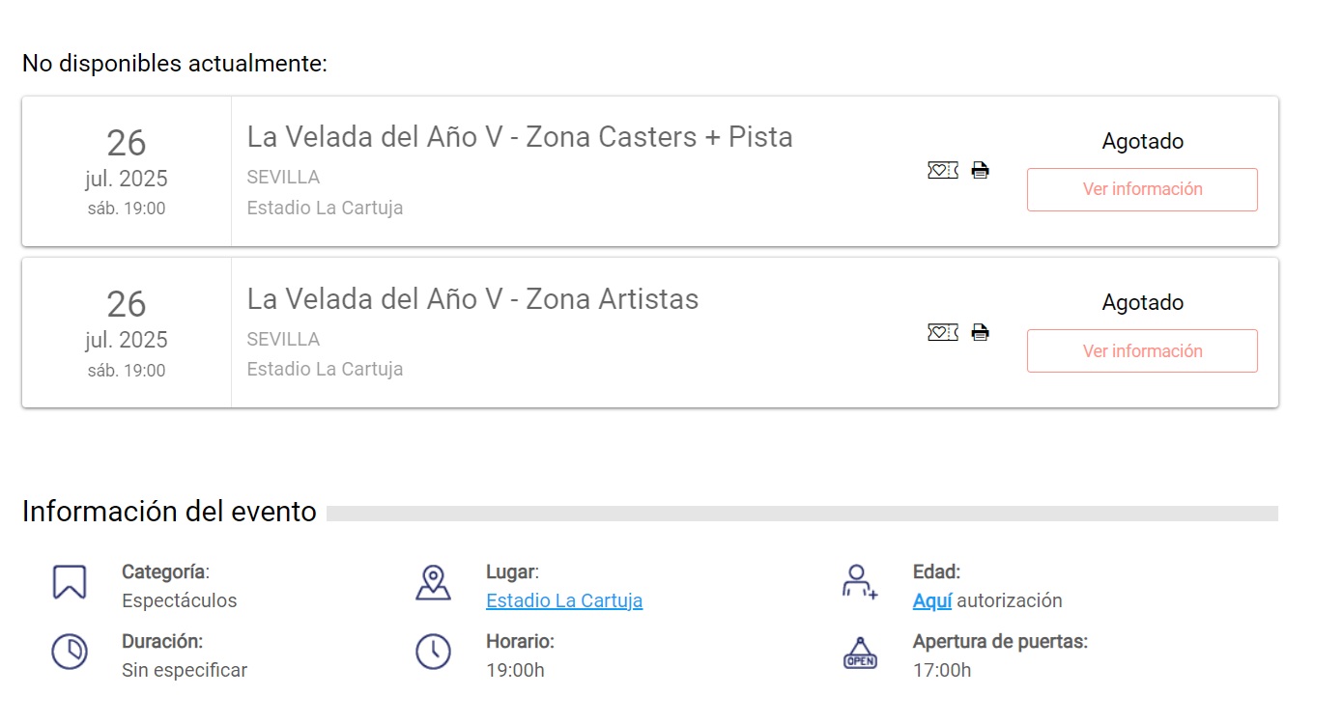Click the Categoría bookmark icon
1342x724 pixels.
(70, 582)
